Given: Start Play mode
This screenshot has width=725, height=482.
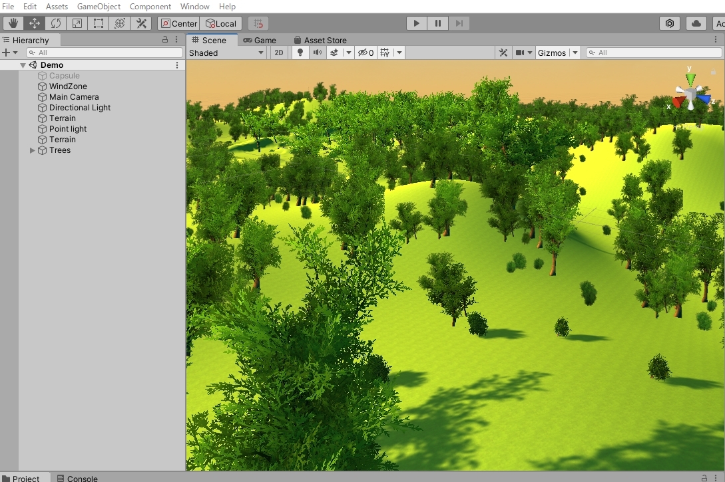Looking at the screenshot, I should [x=416, y=23].
